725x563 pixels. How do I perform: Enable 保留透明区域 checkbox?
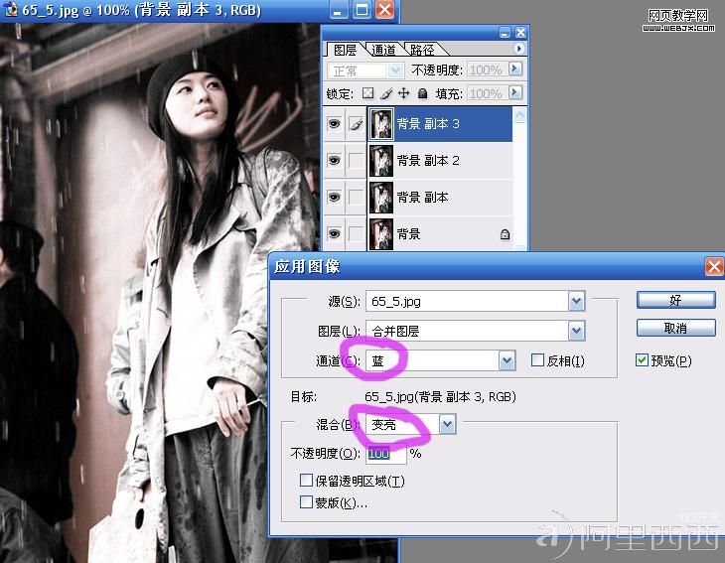tap(306, 481)
